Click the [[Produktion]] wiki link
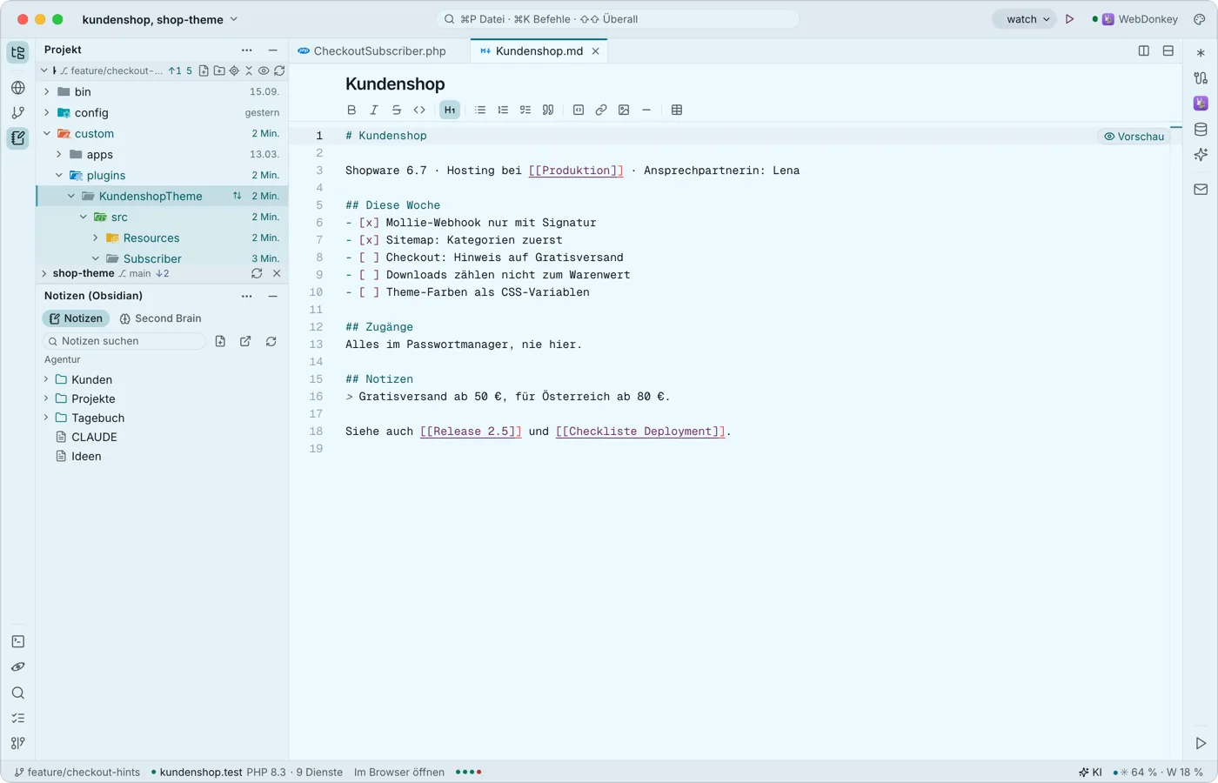The image size is (1218, 783). point(576,171)
